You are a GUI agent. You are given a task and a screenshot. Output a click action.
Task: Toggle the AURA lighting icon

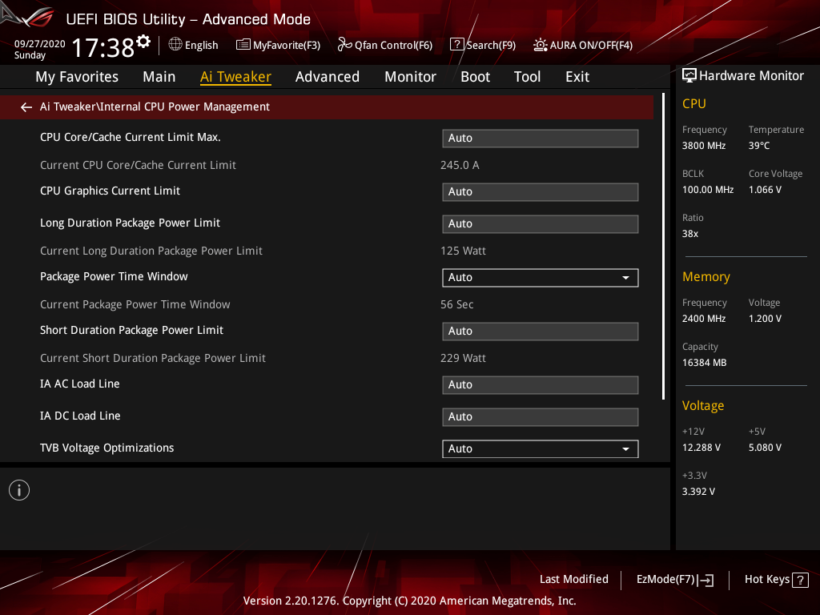point(541,45)
